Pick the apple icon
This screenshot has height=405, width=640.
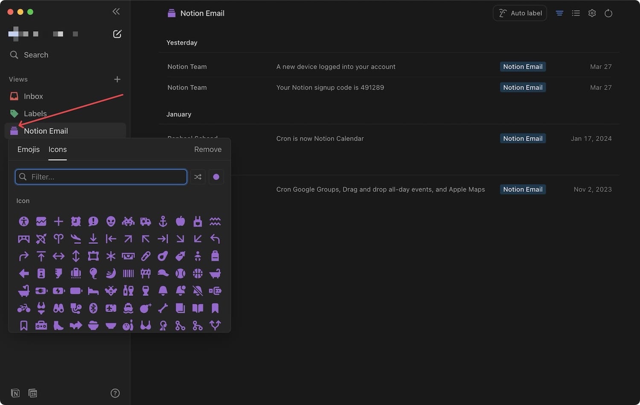click(180, 221)
